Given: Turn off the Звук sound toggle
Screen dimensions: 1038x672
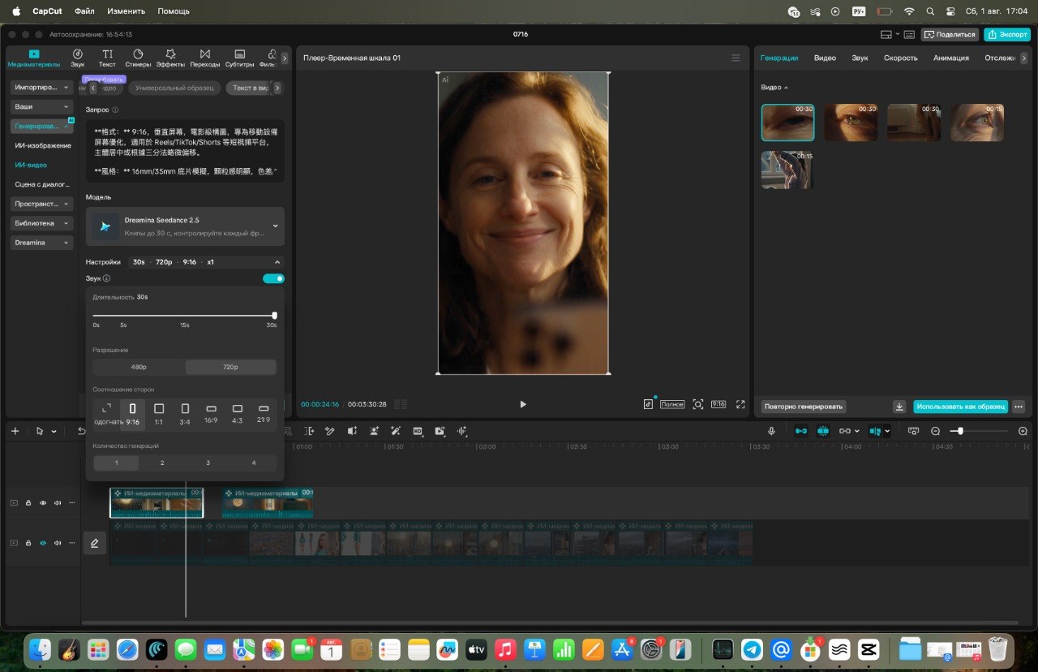Looking at the screenshot, I should pyautogui.click(x=273, y=278).
